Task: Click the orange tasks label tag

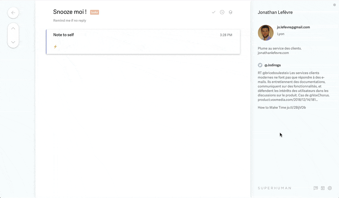Action: point(95,12)
